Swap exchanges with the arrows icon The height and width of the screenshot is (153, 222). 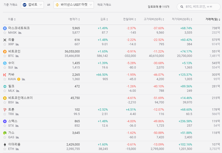pyautogui.click(x=49, y=5)
